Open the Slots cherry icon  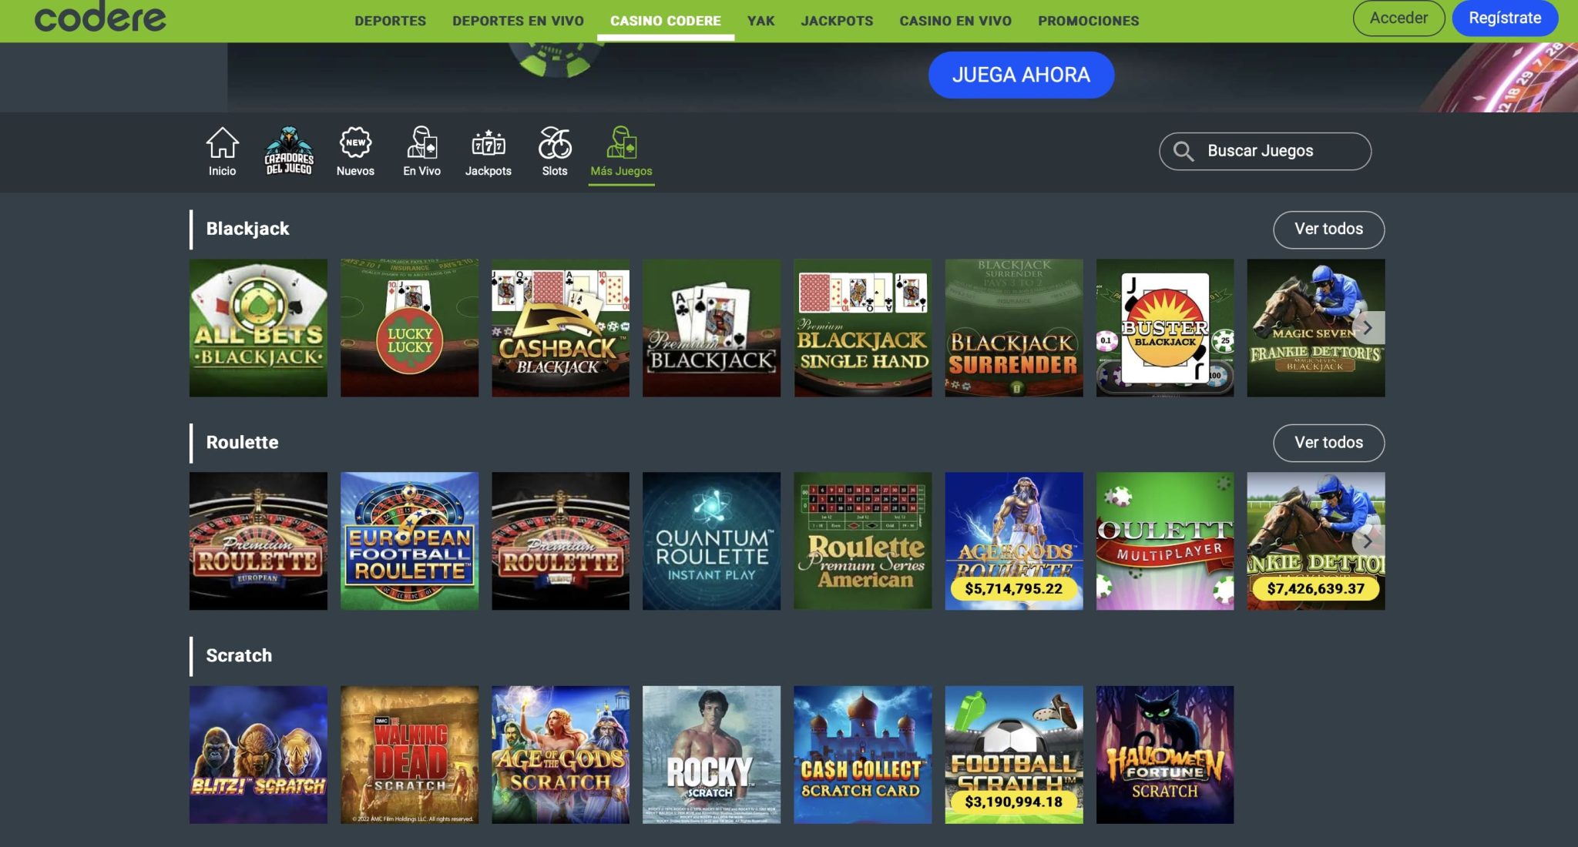[555, 151]
